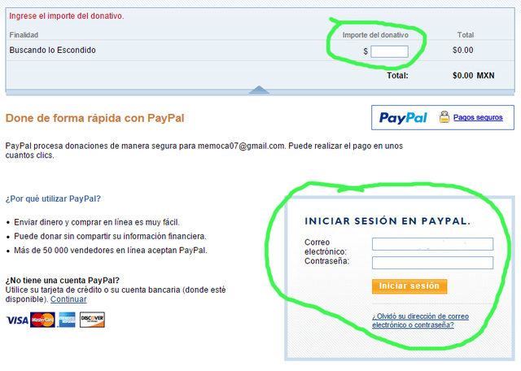521x371 pixels.
Task: Click the American Express logo
Action: [67, 320]
